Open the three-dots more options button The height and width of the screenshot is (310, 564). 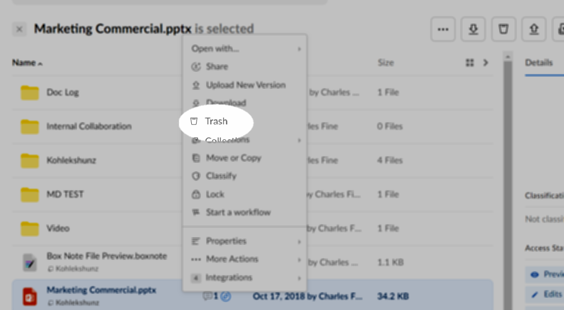(443, 29)
